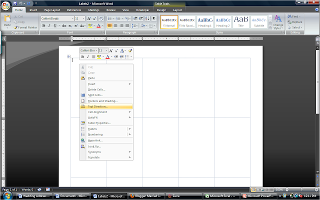
Task: Toggle show/hide paragraph marks
Action: coord(154,18)
